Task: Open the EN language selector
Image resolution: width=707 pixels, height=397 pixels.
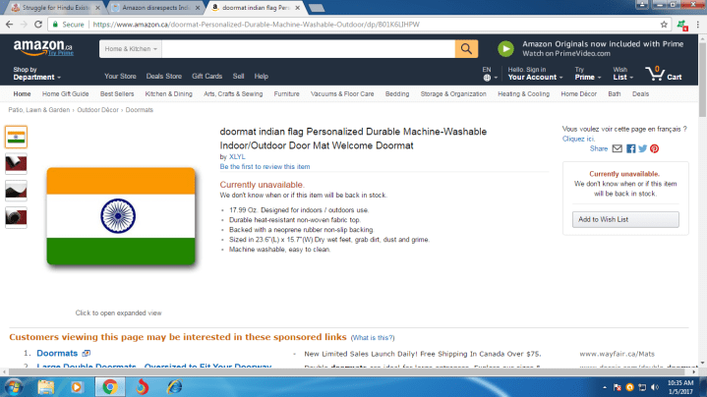Action: tap(487, 73)
